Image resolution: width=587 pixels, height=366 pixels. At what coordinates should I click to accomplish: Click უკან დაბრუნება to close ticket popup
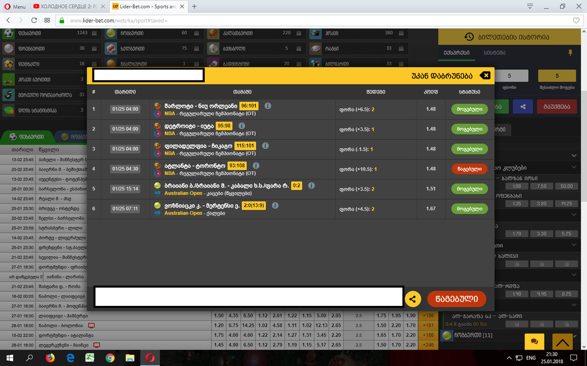coord(451,76)
